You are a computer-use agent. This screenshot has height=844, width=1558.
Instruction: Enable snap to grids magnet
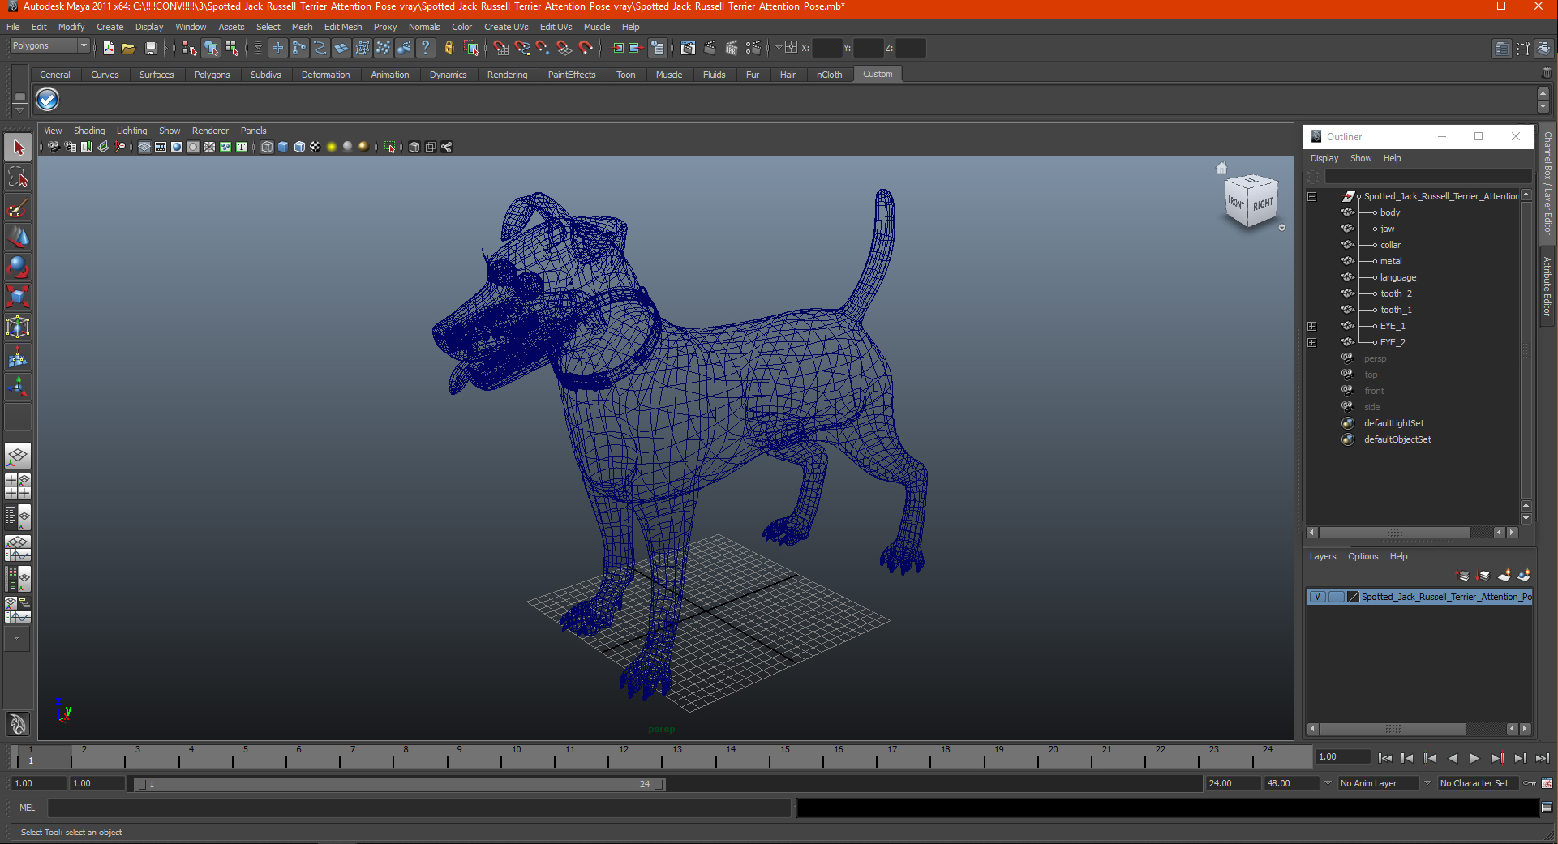point(501,48)
